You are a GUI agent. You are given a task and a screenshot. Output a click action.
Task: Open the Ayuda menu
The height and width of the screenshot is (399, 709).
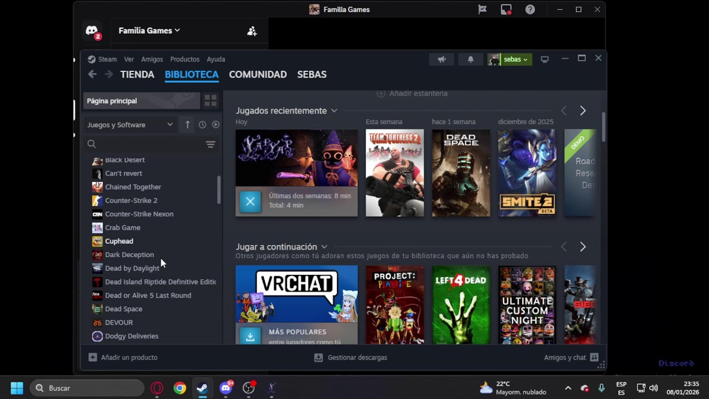point(216,59)
